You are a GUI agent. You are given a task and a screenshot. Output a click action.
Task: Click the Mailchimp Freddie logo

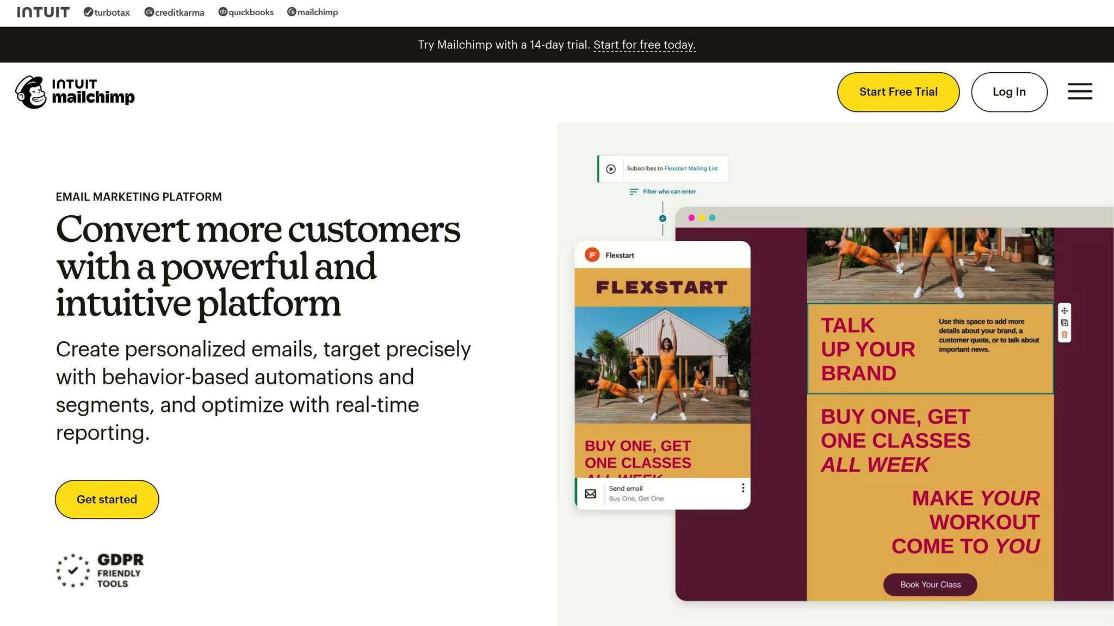(x=30, y=91)
